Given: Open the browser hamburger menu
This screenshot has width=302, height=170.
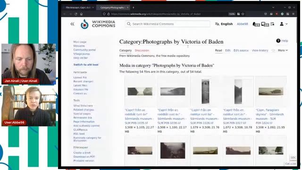Looking at the screenshot, I should click(293, 14).
